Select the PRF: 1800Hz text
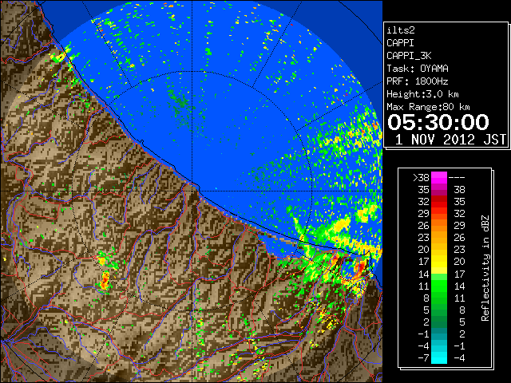 point(418,81)
